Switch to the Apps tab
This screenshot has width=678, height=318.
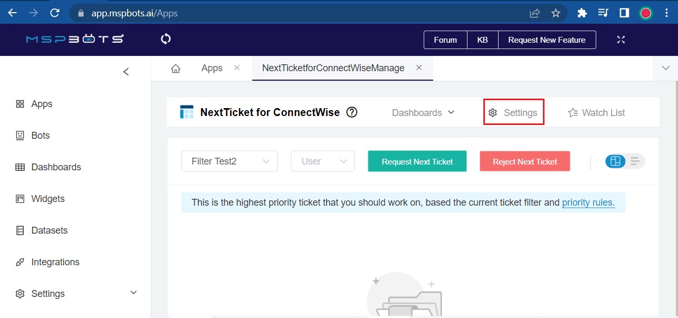pos(212,68)
